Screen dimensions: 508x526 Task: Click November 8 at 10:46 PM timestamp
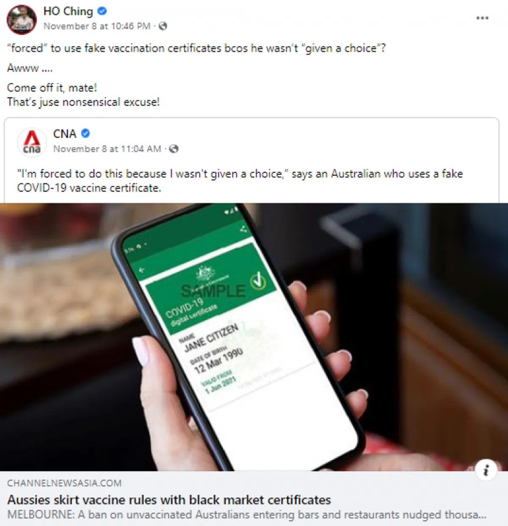pos(97,26)
